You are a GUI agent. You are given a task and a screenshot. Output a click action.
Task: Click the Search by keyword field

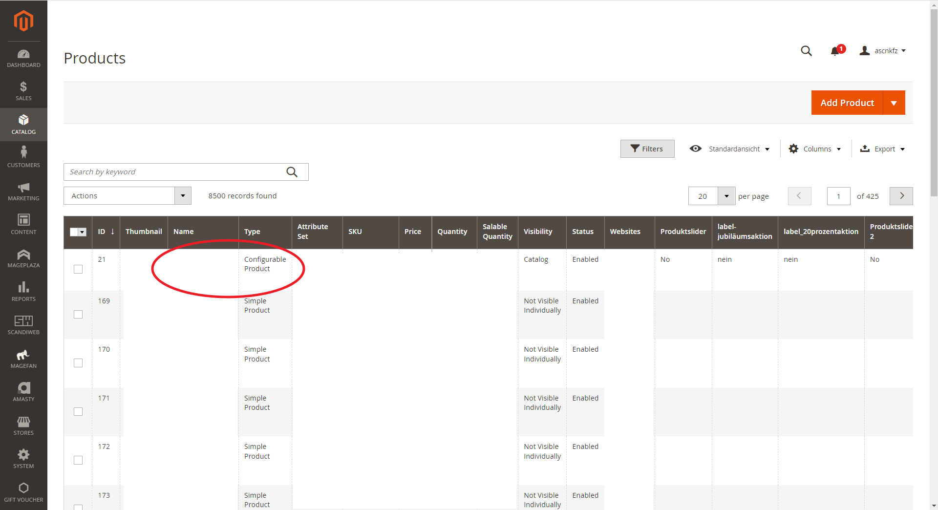point(176,172)
